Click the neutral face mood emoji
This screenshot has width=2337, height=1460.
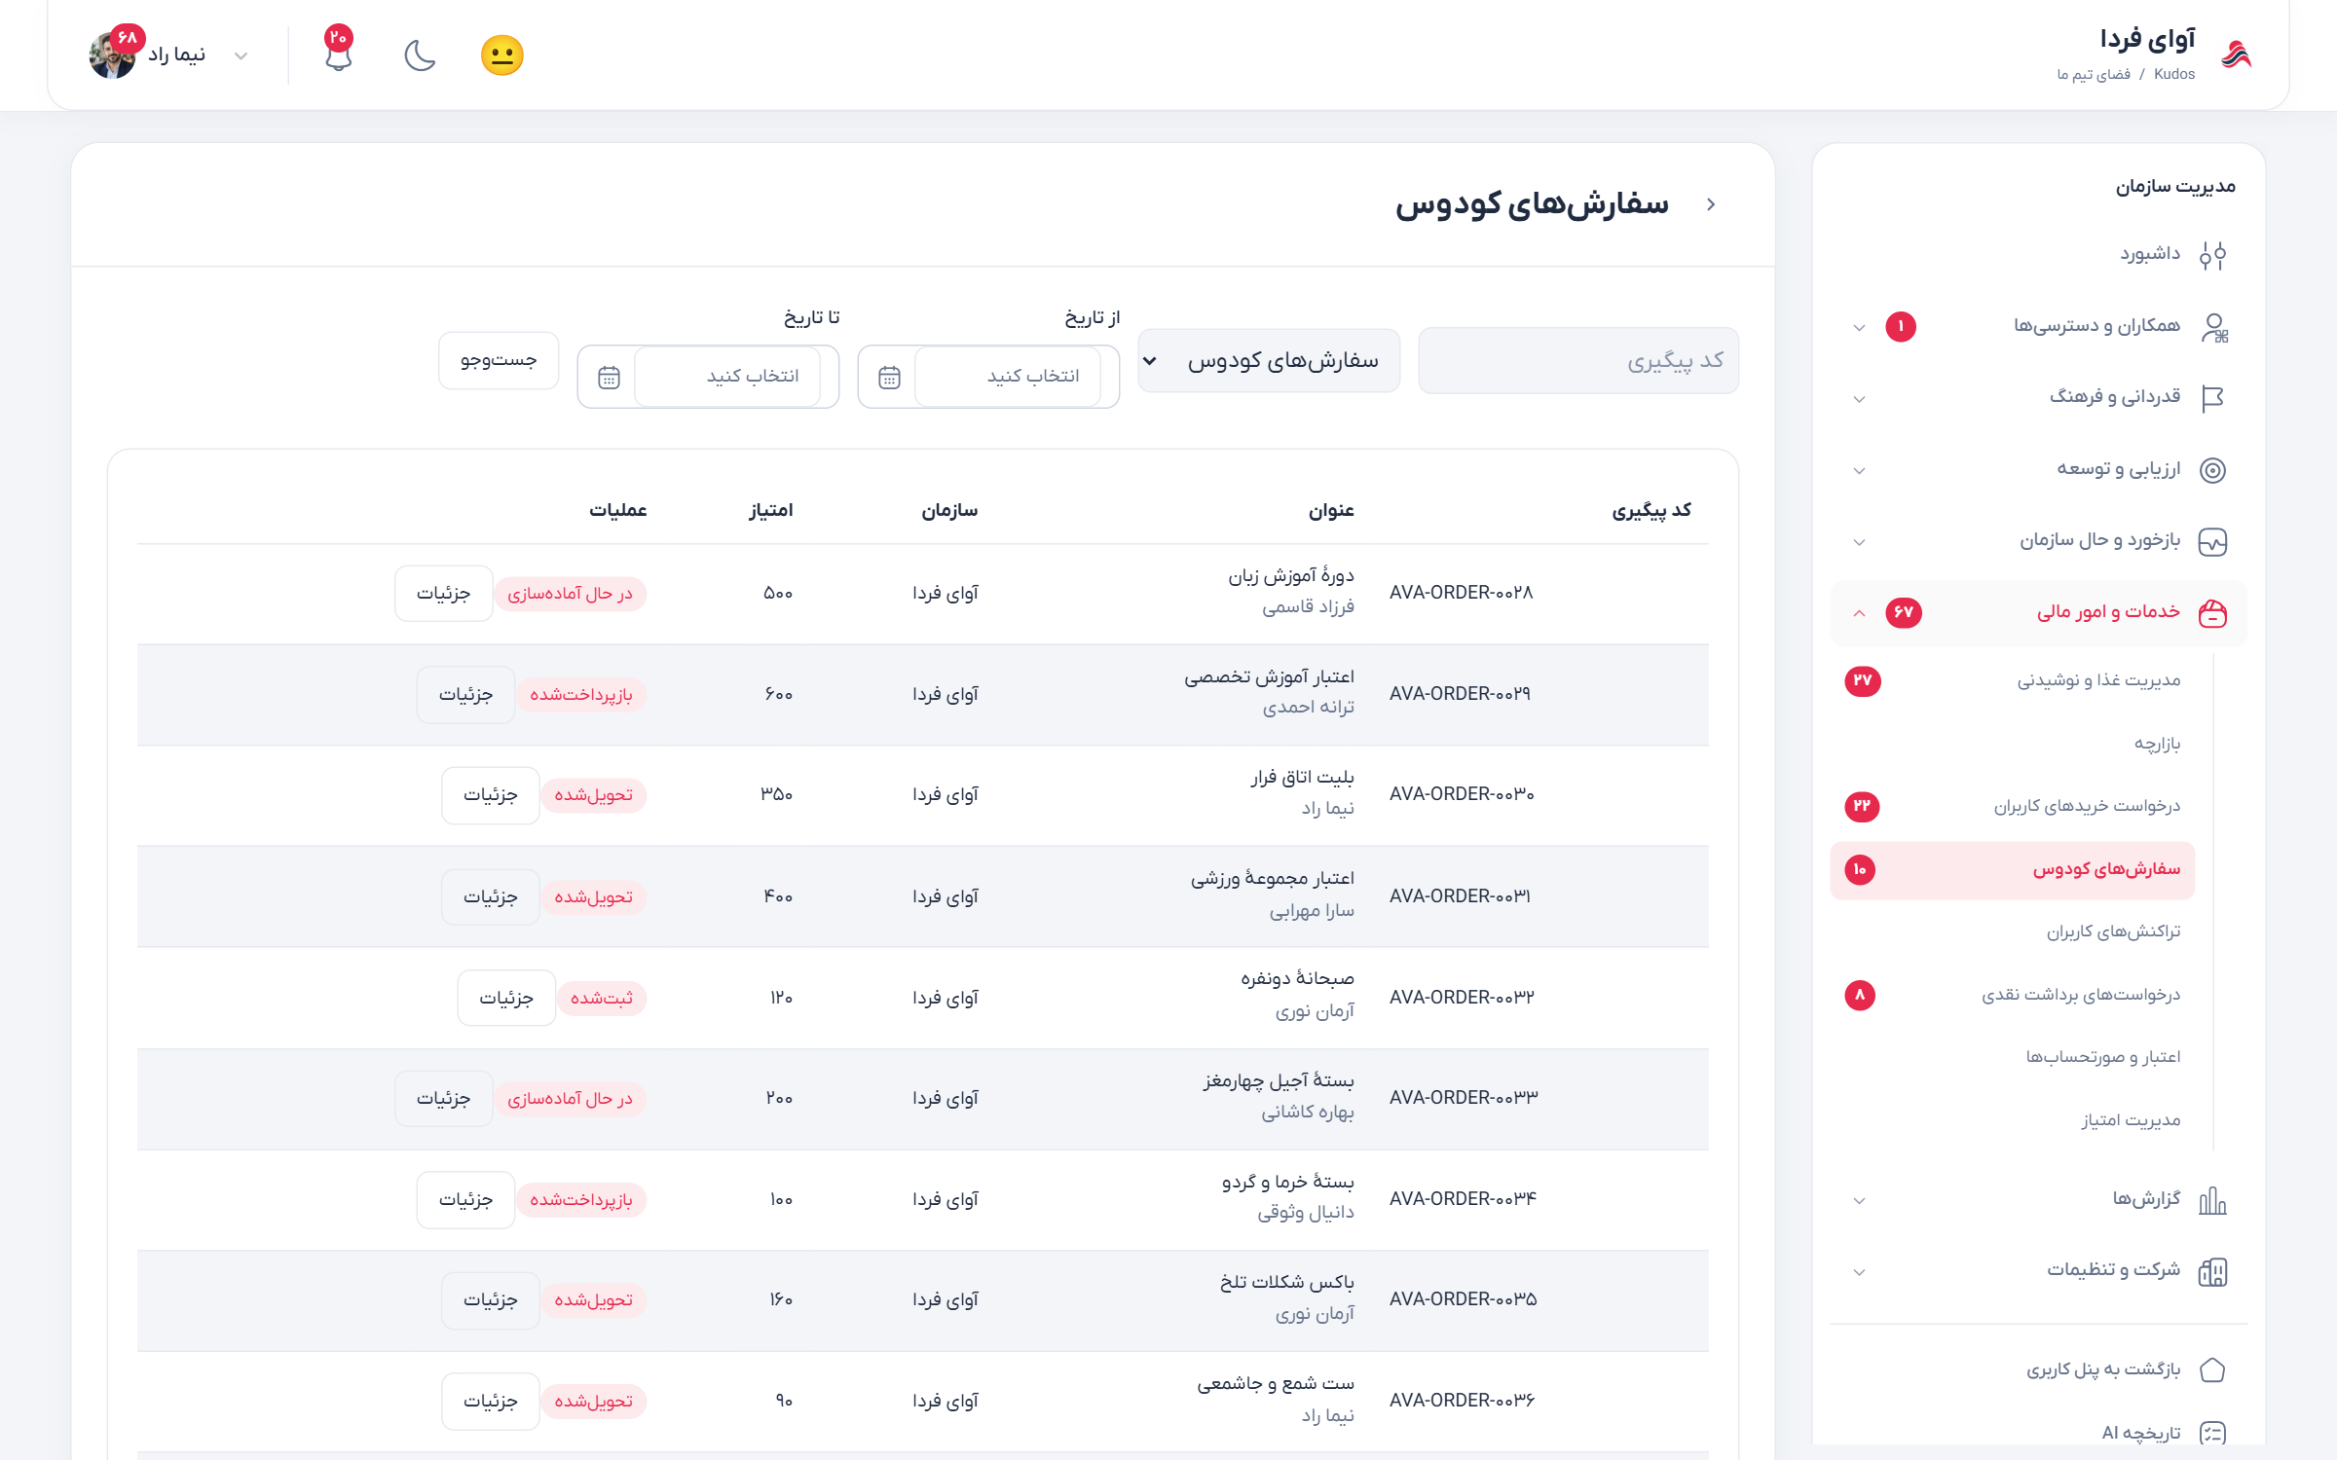coord(502,55)
